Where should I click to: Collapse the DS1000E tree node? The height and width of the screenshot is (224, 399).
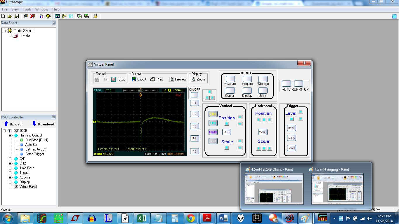tap(4, 131)
